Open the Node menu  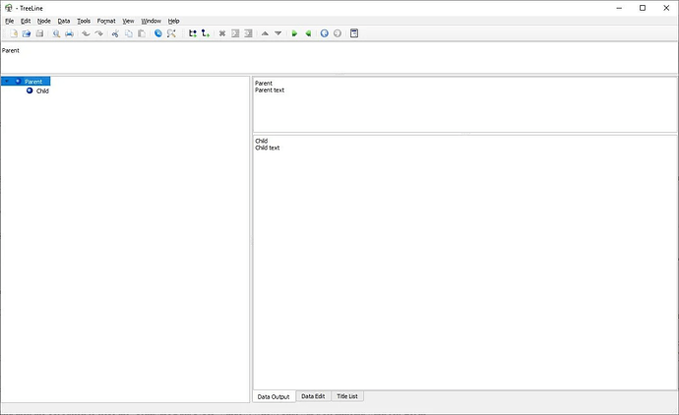pyautogui.click(x=44, y=21)
